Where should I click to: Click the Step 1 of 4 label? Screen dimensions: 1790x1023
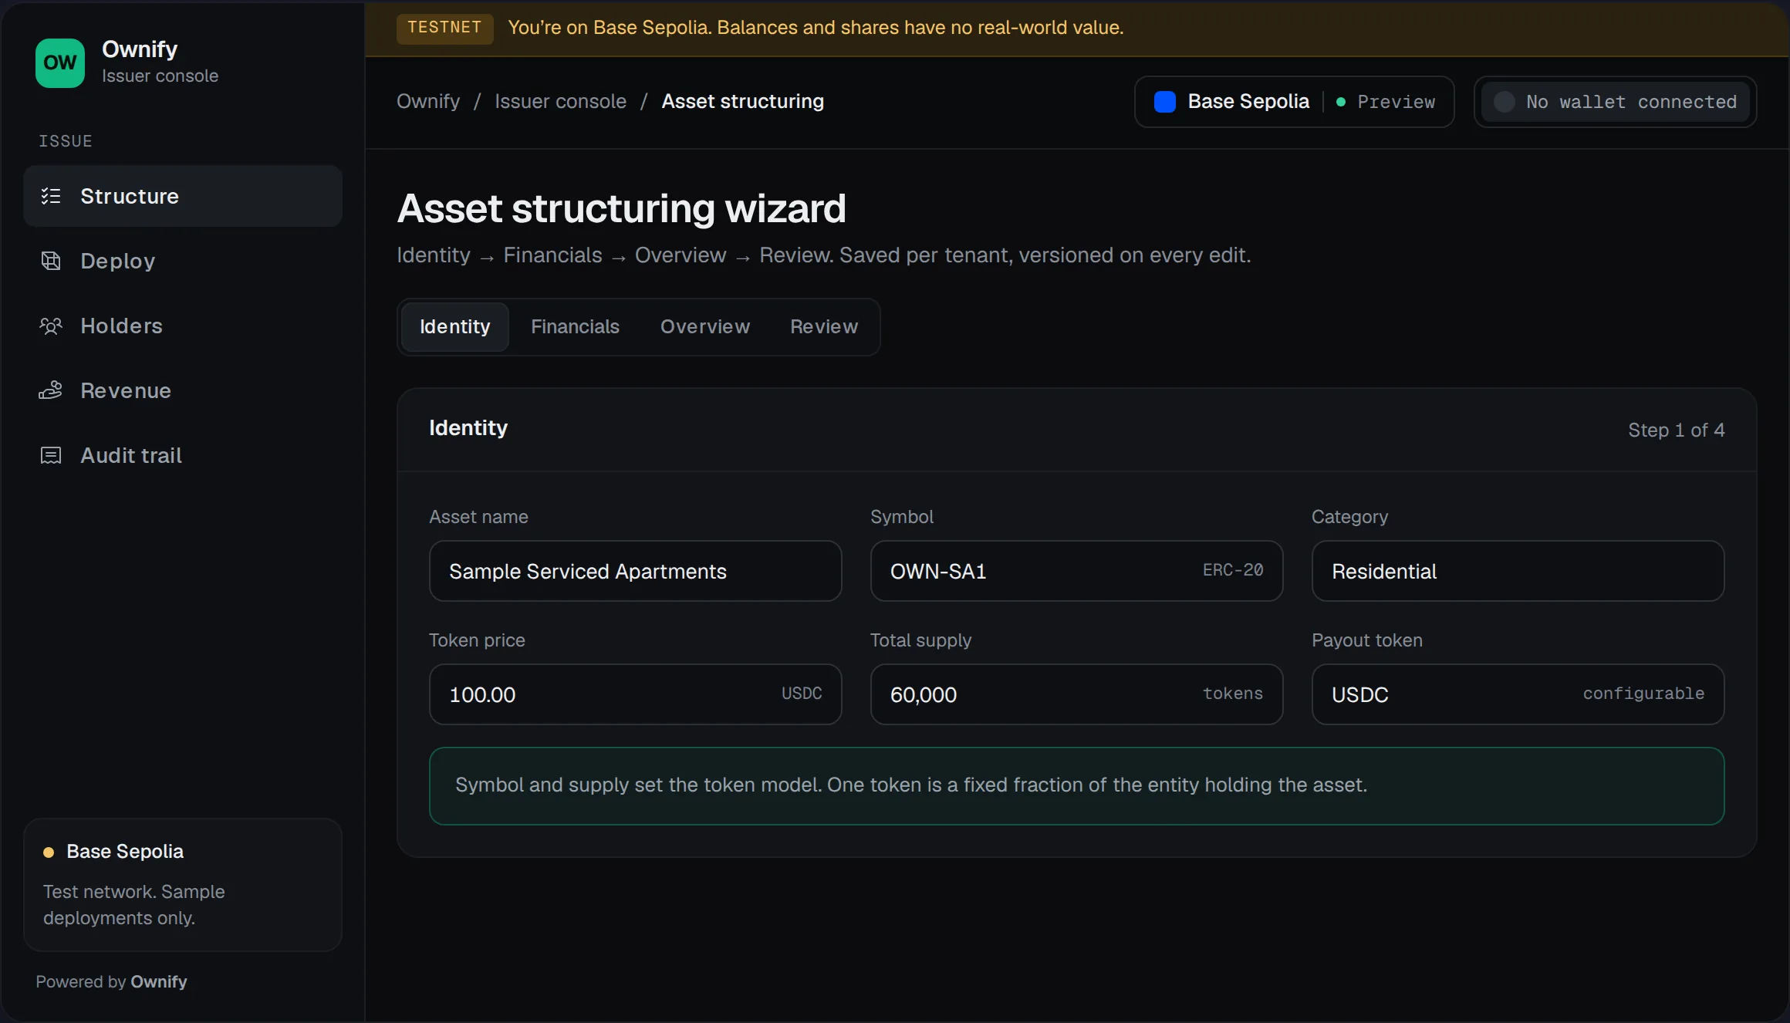coord(1676,430)
